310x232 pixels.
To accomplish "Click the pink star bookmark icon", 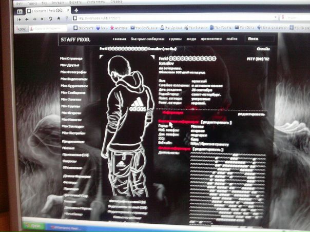I will [112, 27].
